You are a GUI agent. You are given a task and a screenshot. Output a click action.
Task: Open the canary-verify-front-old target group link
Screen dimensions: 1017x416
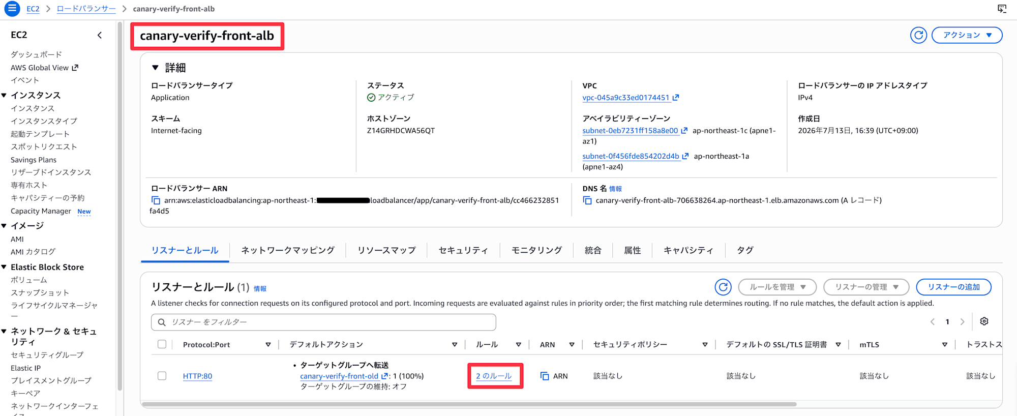pos(339,376)
